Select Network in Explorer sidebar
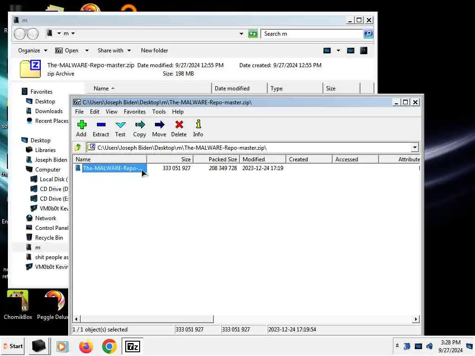The height and width of the screenshot is (356, 475). click(x=41, y=218)
